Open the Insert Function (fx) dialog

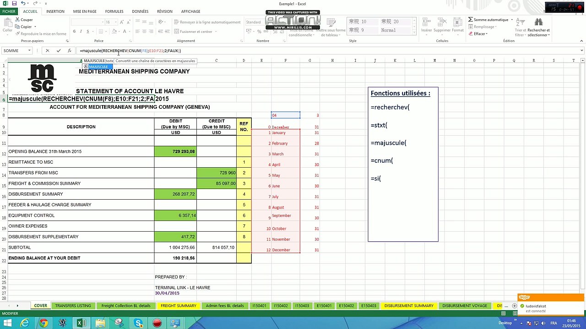(69, 51)
